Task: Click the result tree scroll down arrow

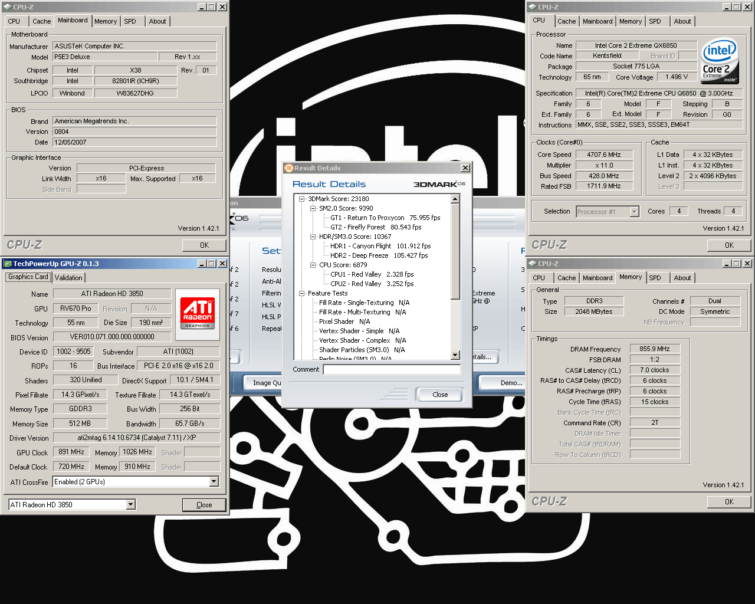Action: pyautogui.click(x=455, y=355)
